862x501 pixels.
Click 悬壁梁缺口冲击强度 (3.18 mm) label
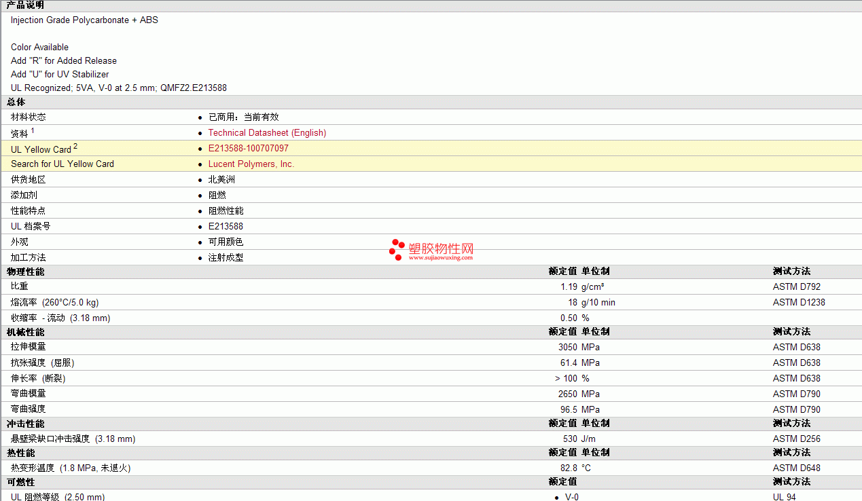pyautogui.click(x=73, y=439)
